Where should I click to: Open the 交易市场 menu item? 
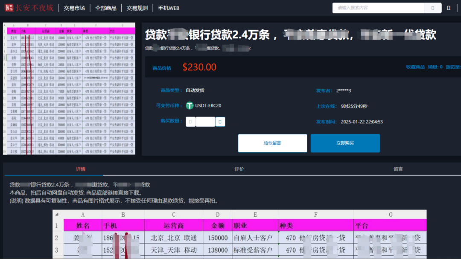click(75, 8)
